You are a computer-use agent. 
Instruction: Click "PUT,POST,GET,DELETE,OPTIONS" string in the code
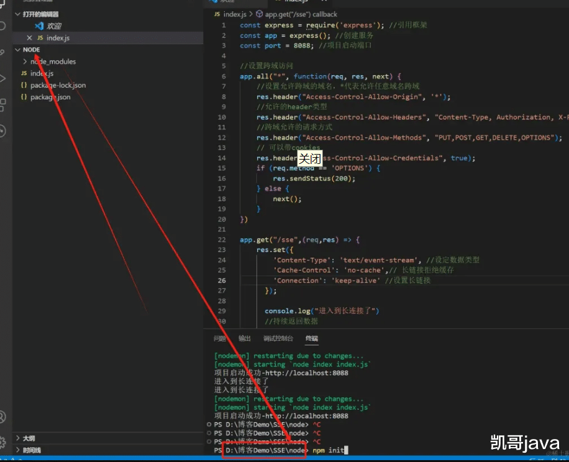(494, 138)
